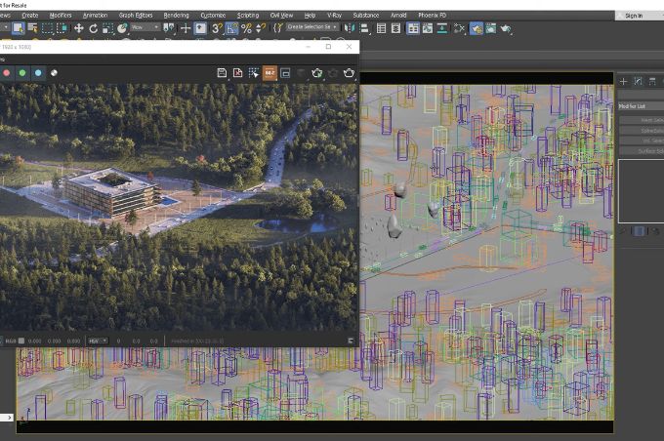Open the Phoenix FD menu
Image resolution: width=664 pixels, height=441 pixels.
pyautogui.click(x=432, y=16)
